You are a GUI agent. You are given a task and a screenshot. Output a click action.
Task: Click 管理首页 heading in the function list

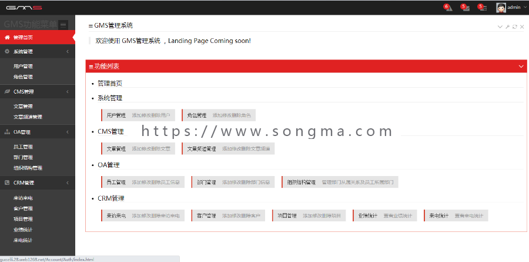(x=110, y=84)
